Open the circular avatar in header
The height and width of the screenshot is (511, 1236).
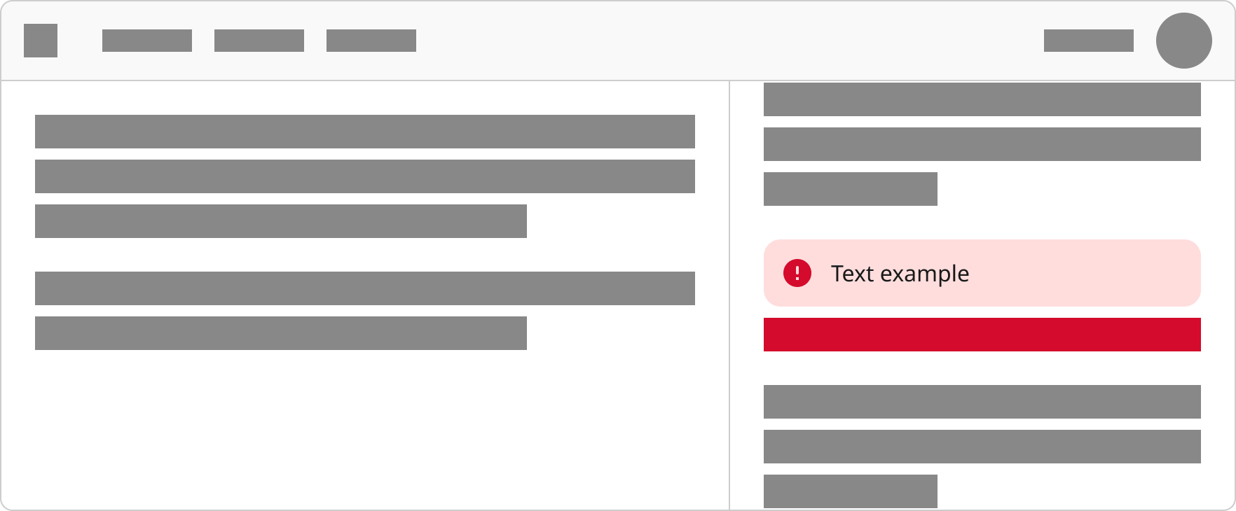click(1184, 41)
